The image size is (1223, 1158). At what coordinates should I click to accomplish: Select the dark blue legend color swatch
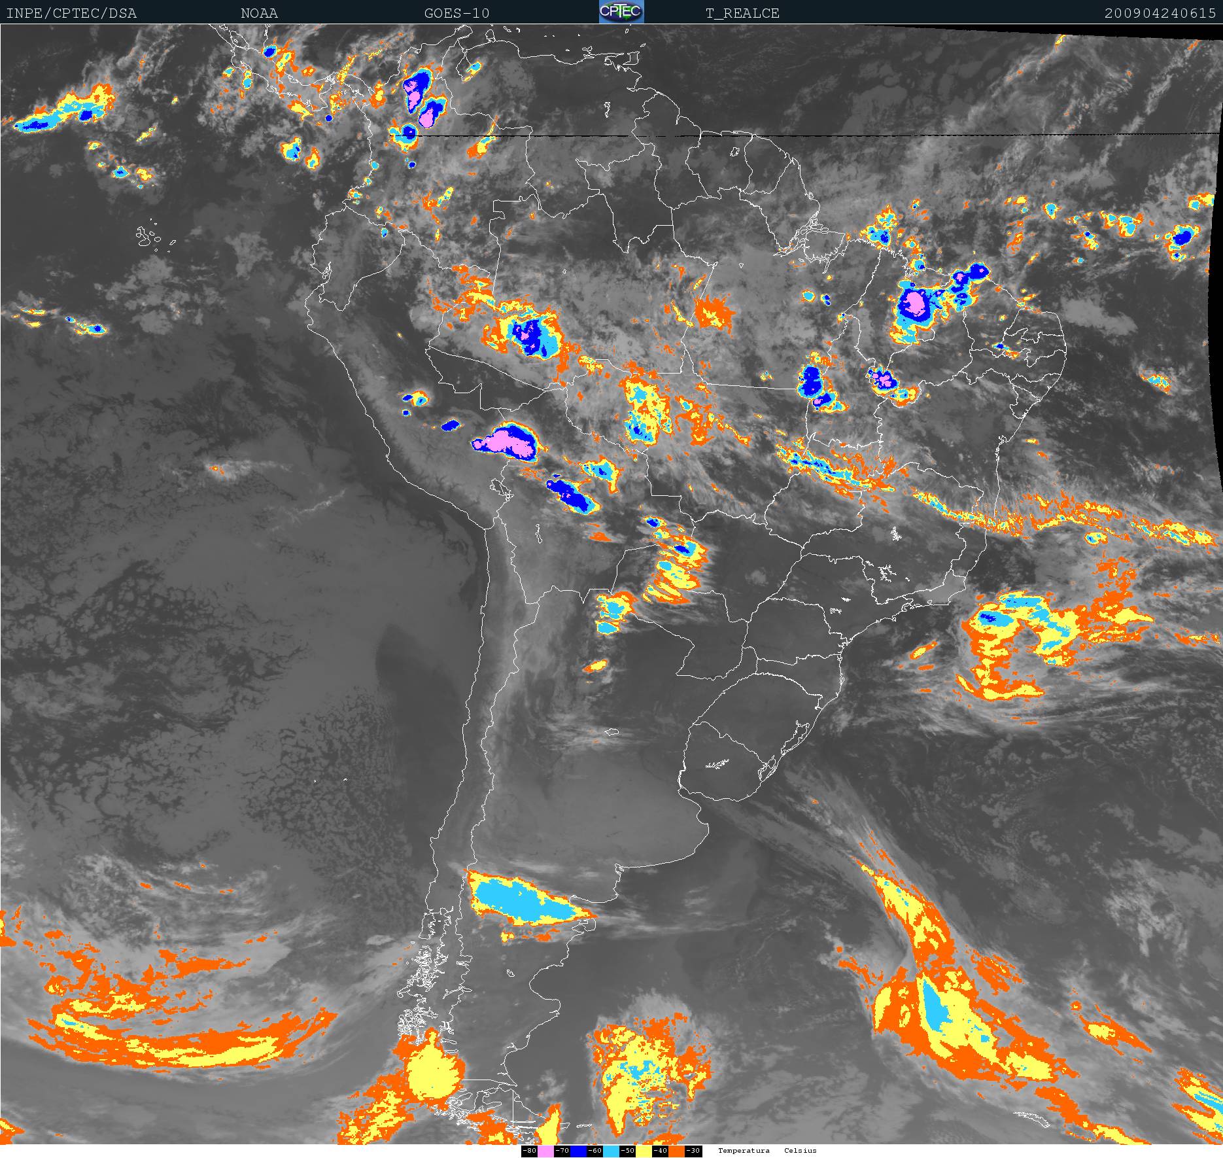click(578, 1151)
